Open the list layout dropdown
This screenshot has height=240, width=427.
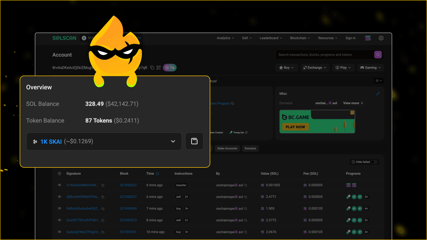pyautogui.click(x=378, y=81)
